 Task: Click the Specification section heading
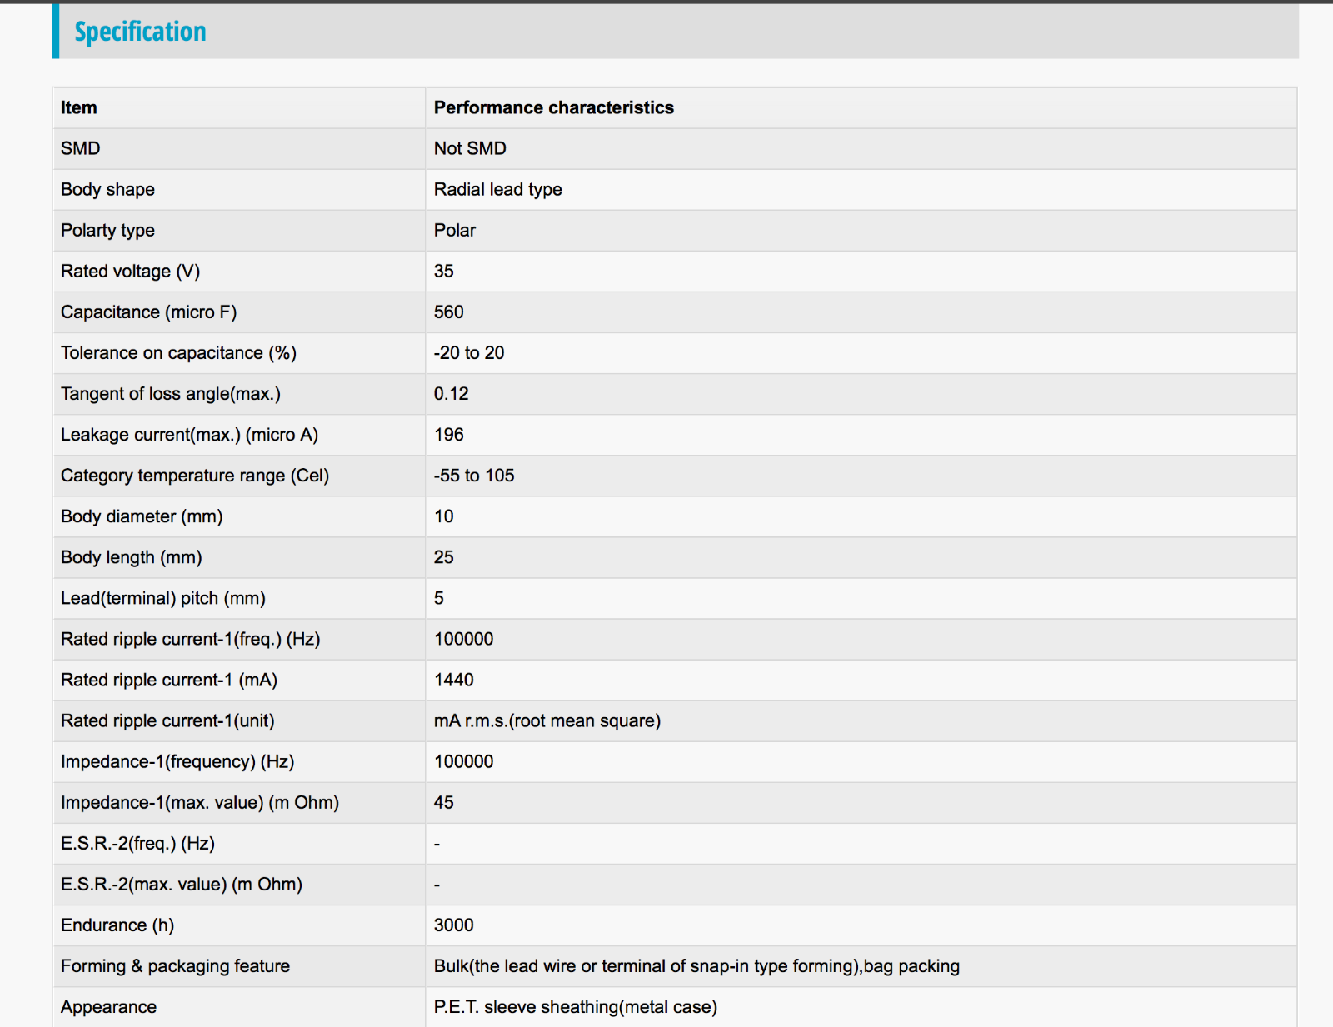tap(140, 32)
